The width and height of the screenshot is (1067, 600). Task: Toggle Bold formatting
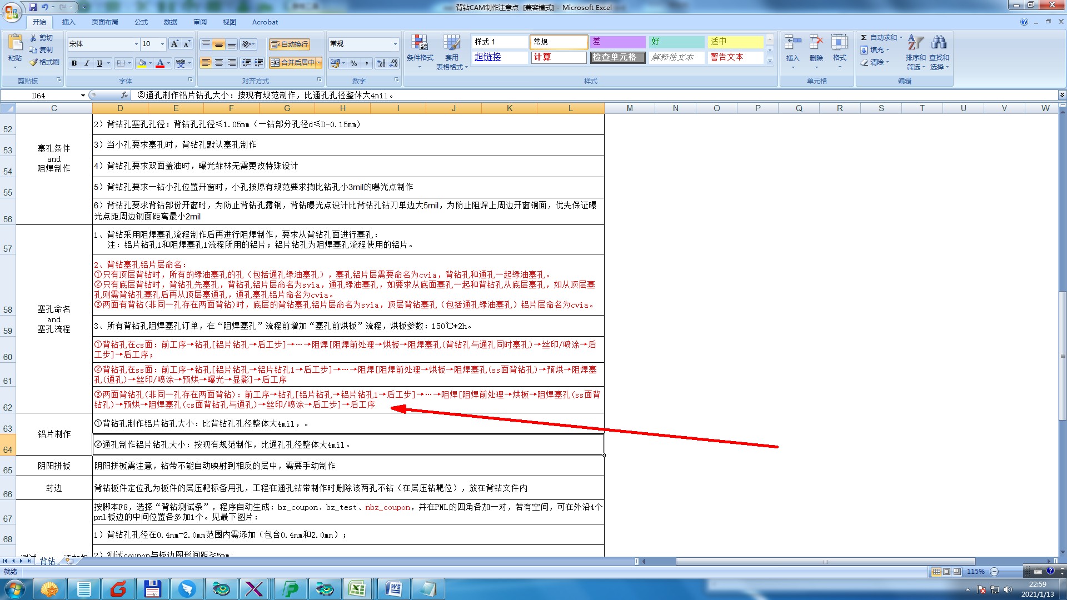[x=74, y=63]
